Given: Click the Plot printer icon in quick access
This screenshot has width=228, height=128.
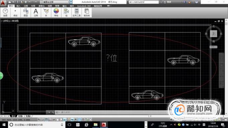Looking at the screenshot, I should click(26, 2).
